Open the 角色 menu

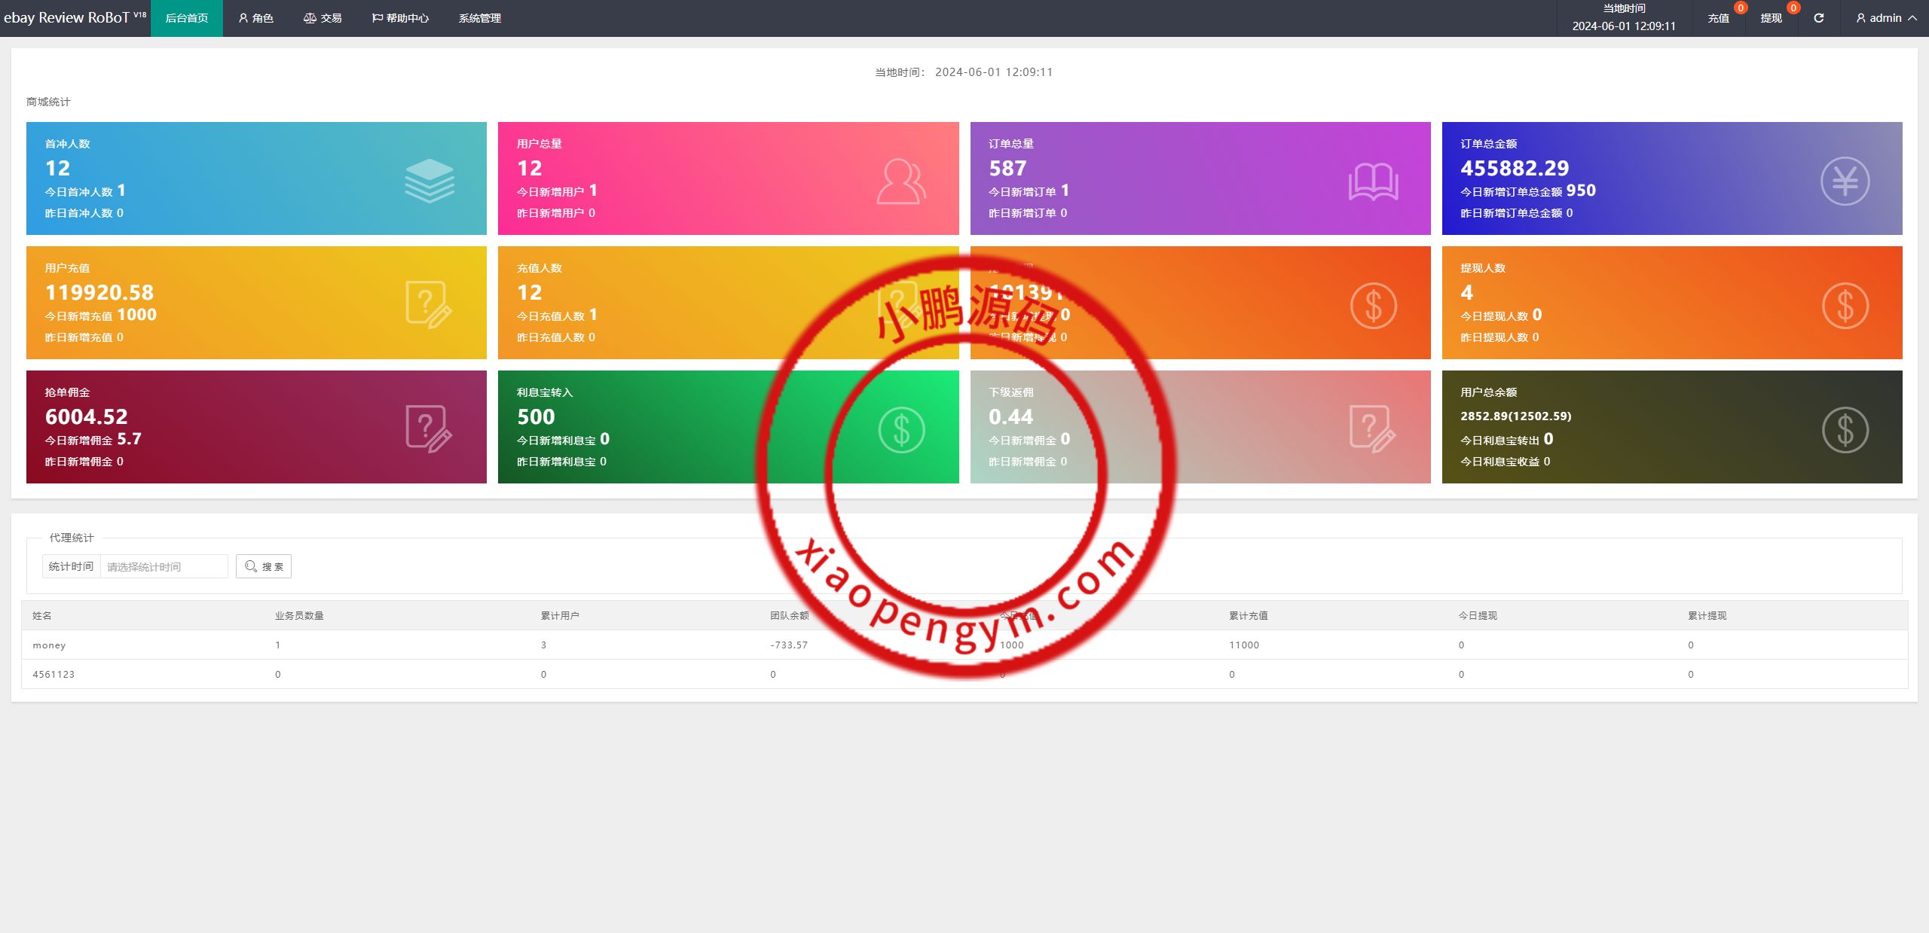pos(255,18)
